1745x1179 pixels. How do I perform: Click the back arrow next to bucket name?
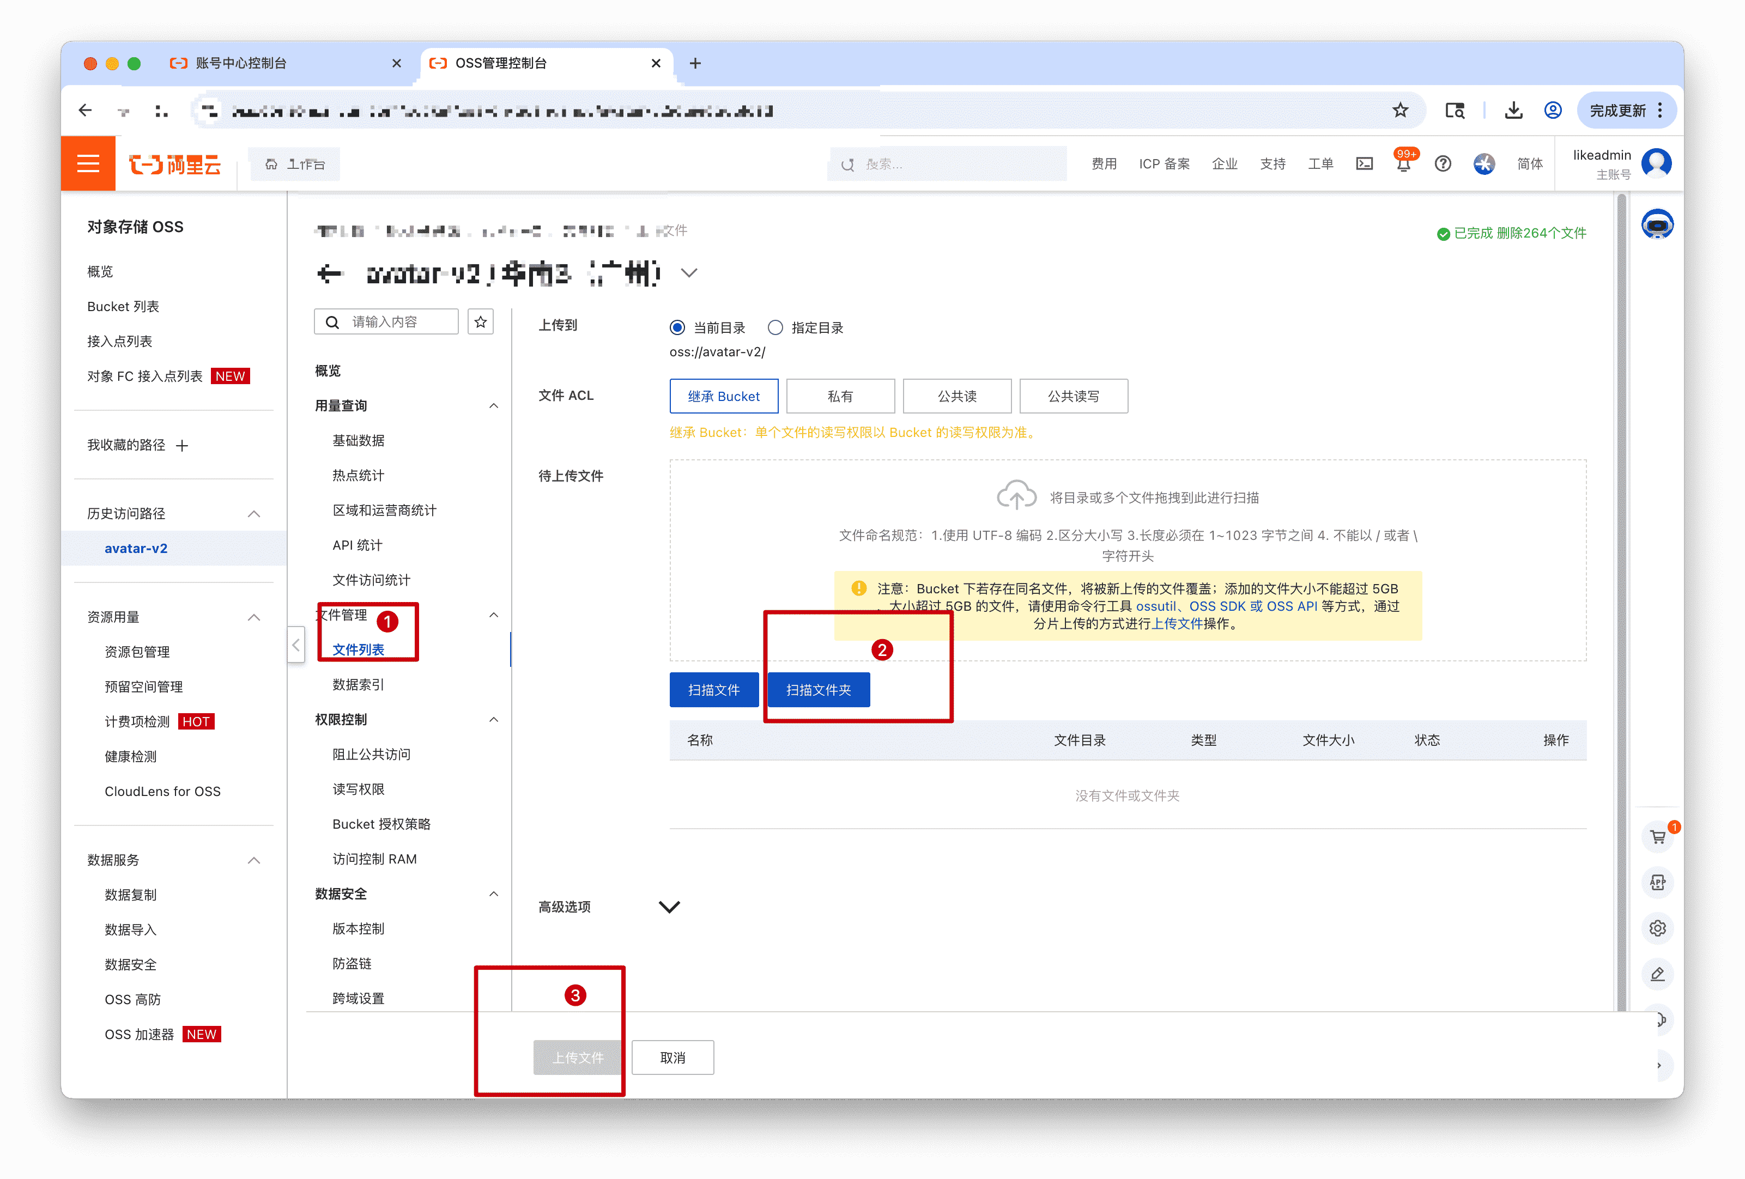tap(329, 274)
